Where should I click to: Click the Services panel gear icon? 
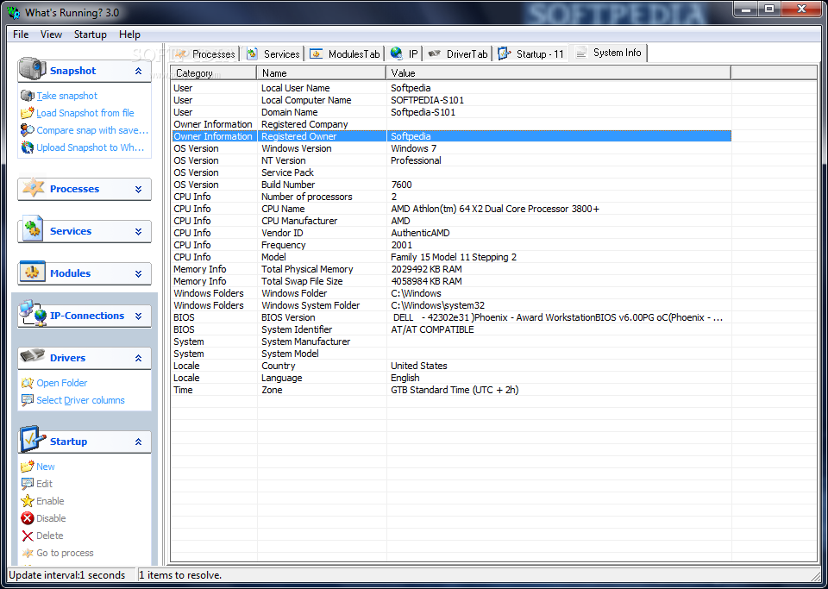point(33,230)
